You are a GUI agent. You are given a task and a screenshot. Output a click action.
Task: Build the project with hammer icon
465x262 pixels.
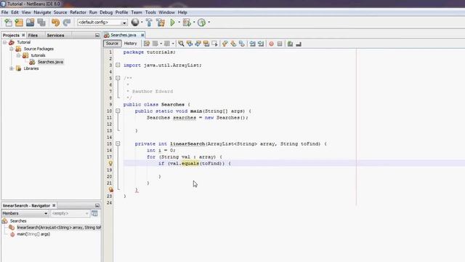click(149, 23)
